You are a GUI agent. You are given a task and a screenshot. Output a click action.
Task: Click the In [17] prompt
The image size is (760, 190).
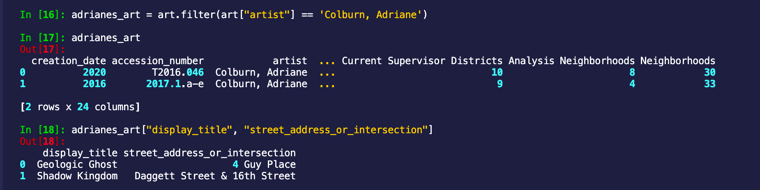(x=42, y=38)
